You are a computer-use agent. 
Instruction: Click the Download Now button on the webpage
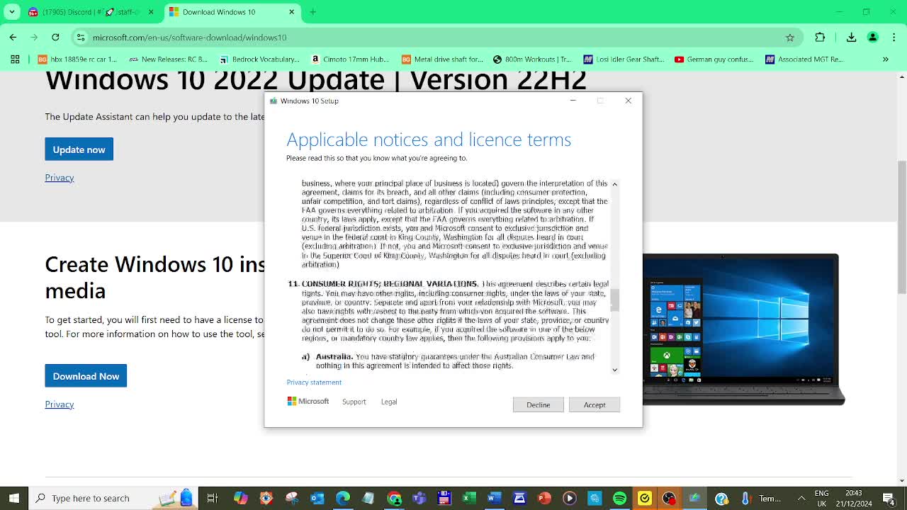[x=86, y=376]
